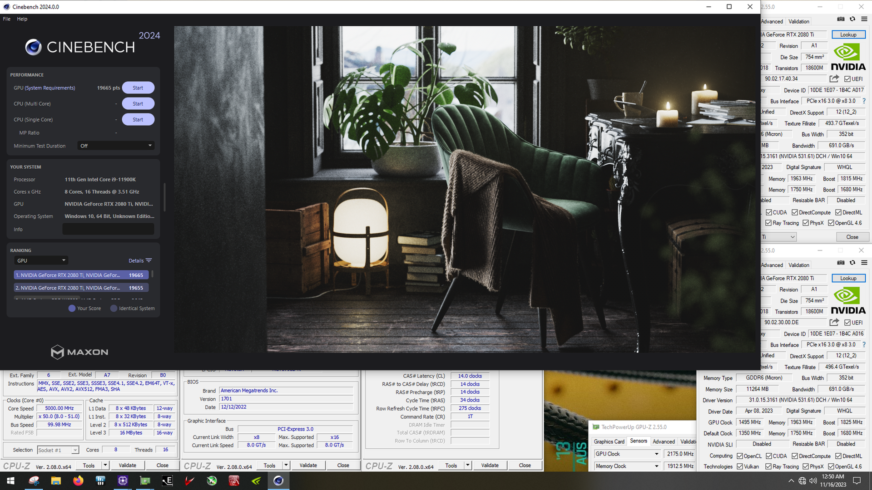Click the camera icon in lower GPU-Z

(x=841, y=263)
